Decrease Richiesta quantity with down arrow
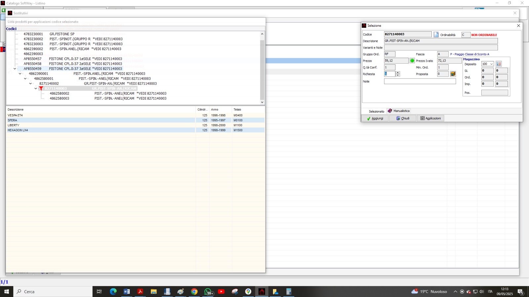The image size is (529, 297). (x=398, y=75)
